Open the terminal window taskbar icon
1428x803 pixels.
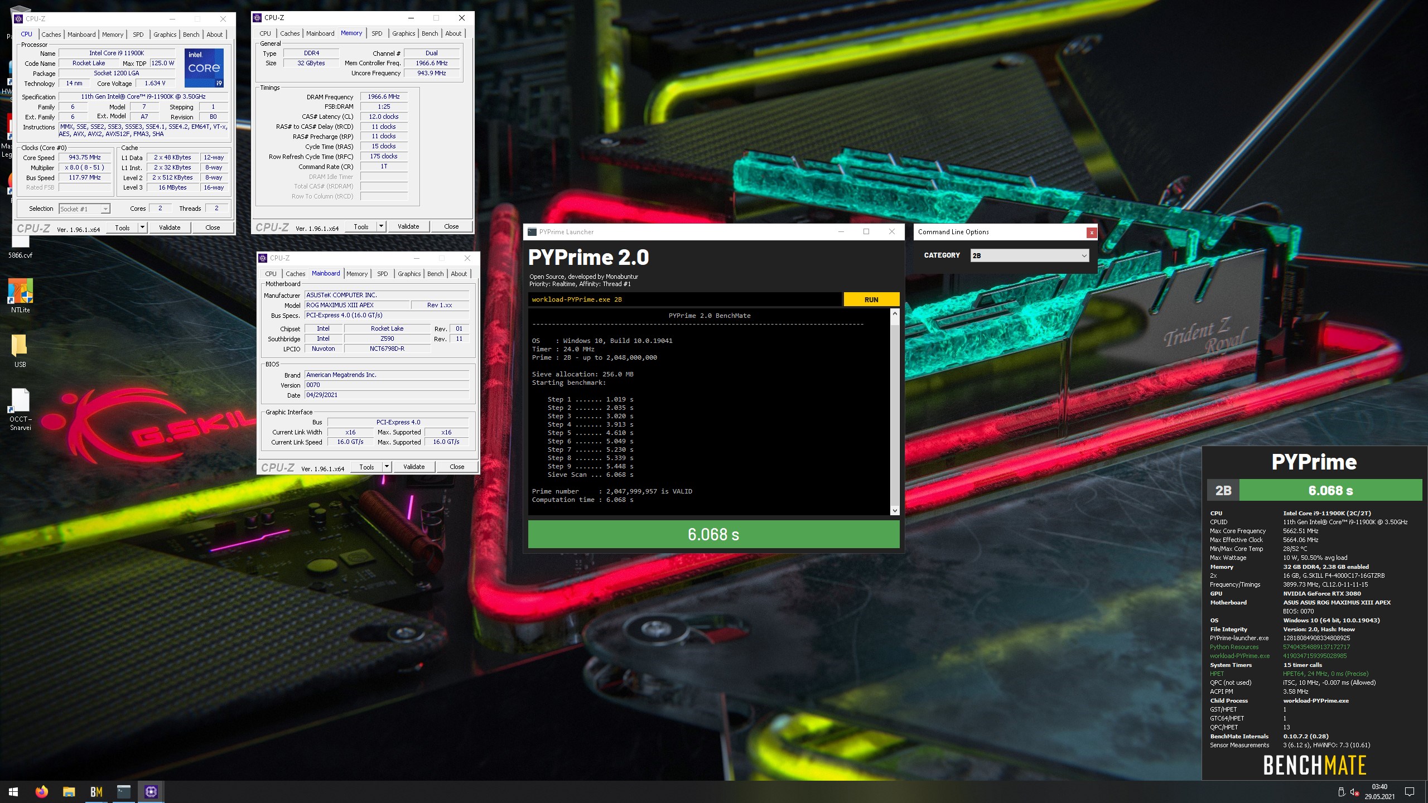tap(123, 792)
